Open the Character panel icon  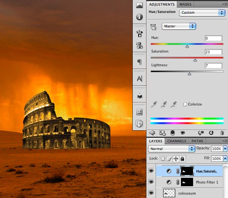point(139,79)
